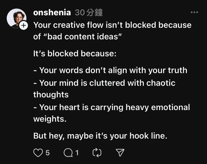Click the "maybe it's your hook line" sentence

click(x=100, y=136)
